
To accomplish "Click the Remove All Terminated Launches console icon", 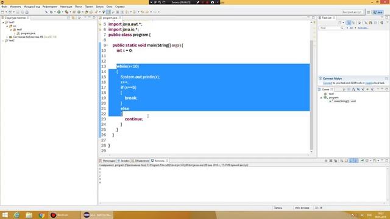I will [336, 161].
